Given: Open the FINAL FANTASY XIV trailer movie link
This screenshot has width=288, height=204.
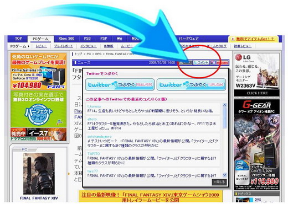Looking at the screenshot, I should click(x=151, y=197).
